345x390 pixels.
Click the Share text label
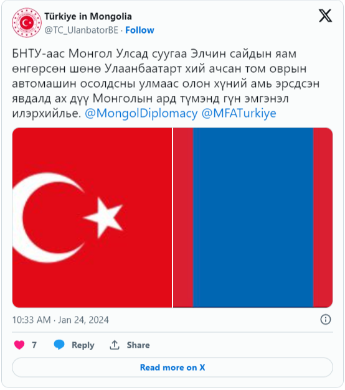(x=138, y=345)
